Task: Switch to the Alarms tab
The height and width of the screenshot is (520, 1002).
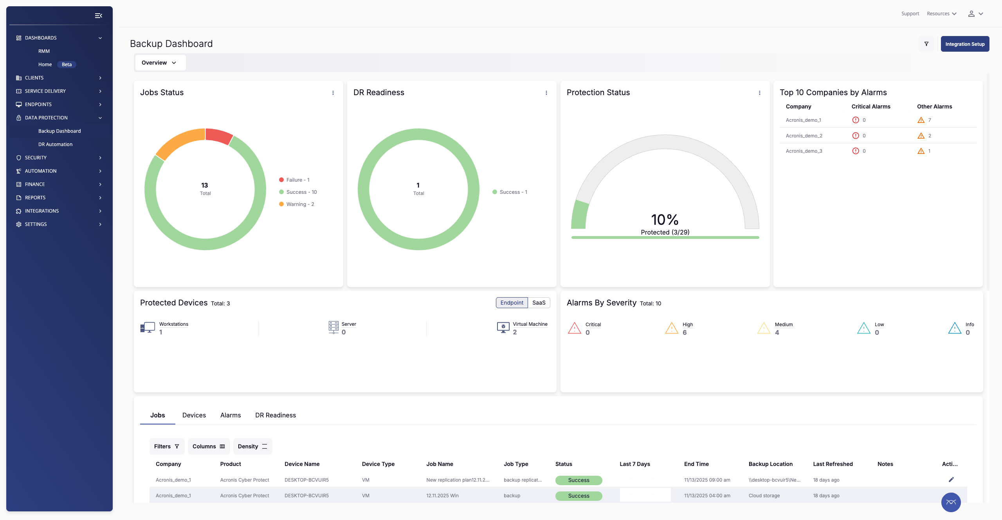Action: point(230,415)
